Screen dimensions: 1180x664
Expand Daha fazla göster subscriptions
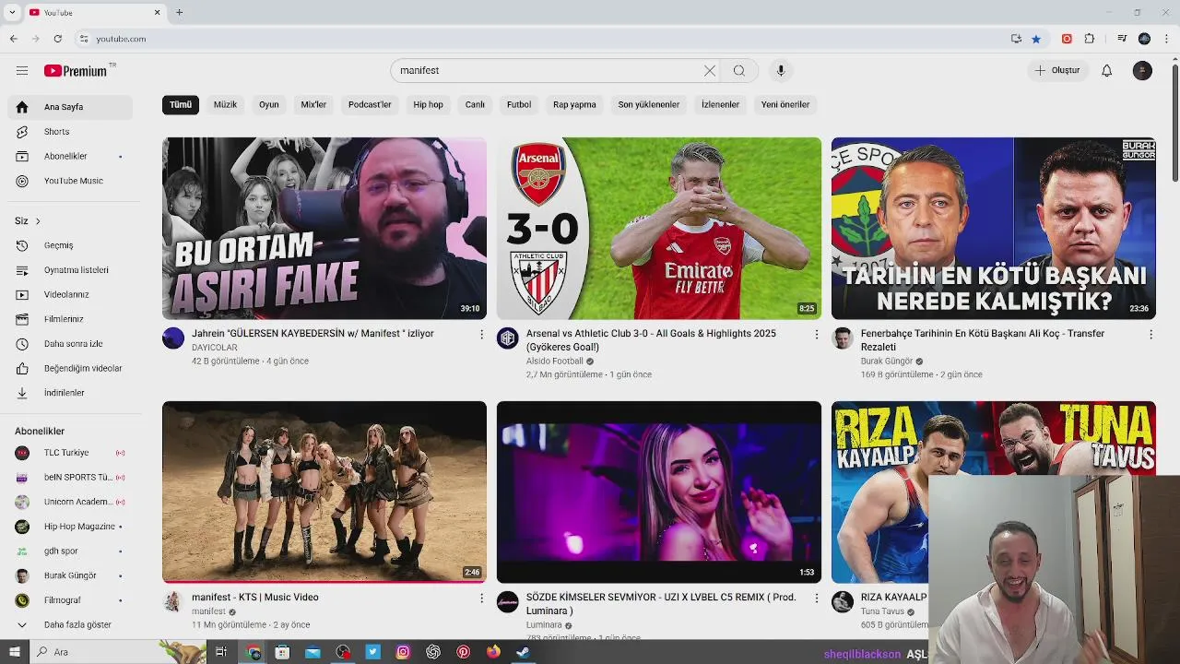[70, 624]
